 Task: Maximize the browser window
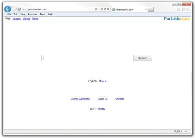click(x=180, y=4)
